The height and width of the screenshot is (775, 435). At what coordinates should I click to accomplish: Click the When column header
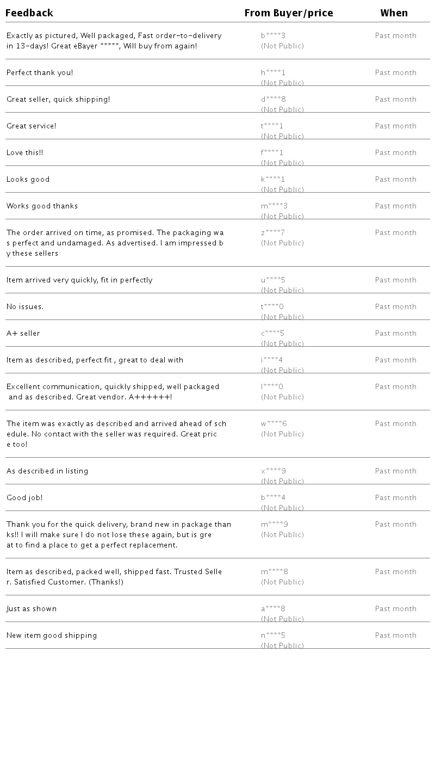[x=394, y=13]
